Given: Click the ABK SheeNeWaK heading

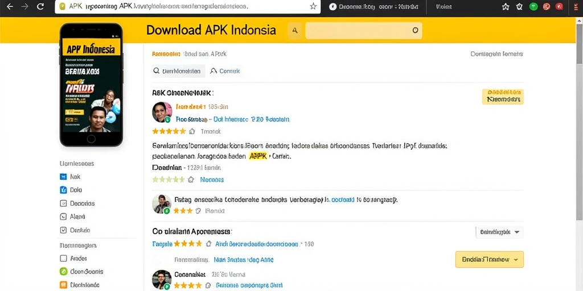Looking at the screenshot, I should pos(183,93).
